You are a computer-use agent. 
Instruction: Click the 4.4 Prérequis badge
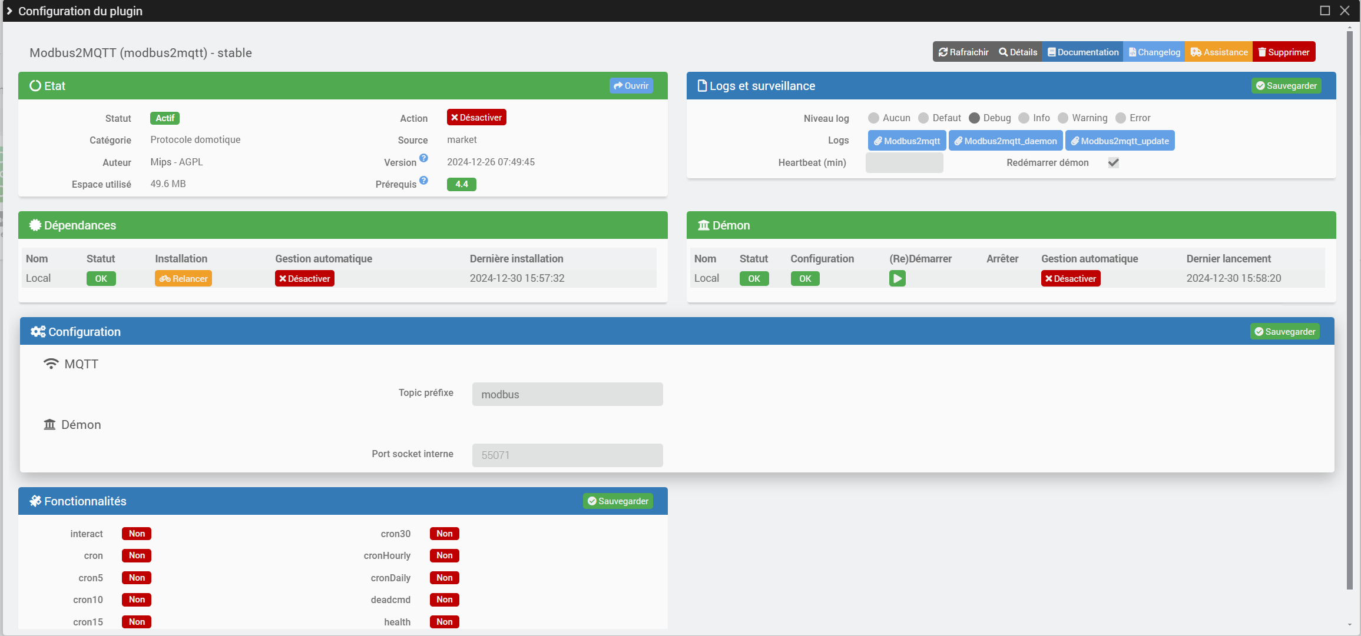click(x=462, y=184)
